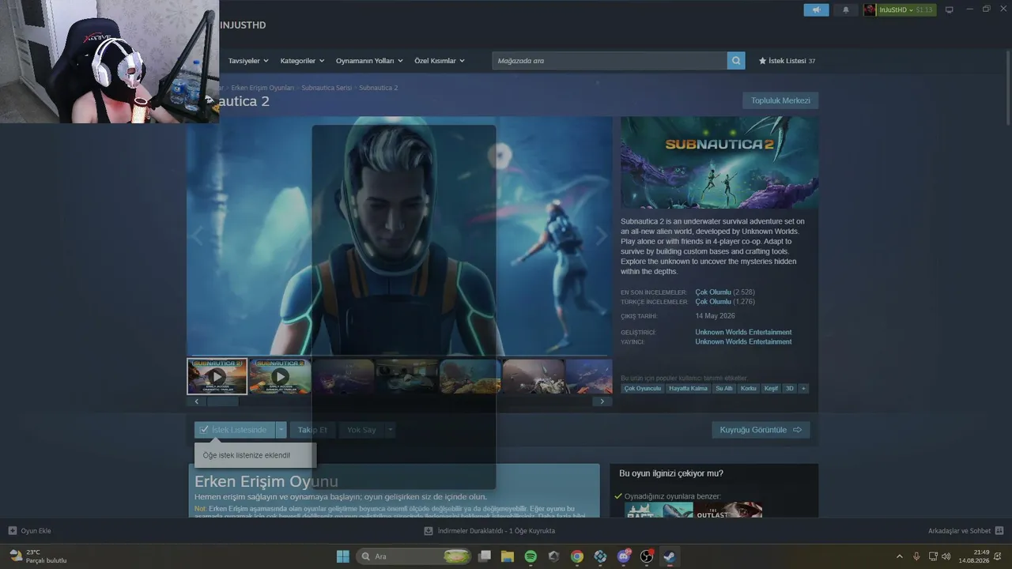The width and height of the screenshot is (1012, 569).
Task: Show the previous media with left arrow
Action: [x=198, y=236]
